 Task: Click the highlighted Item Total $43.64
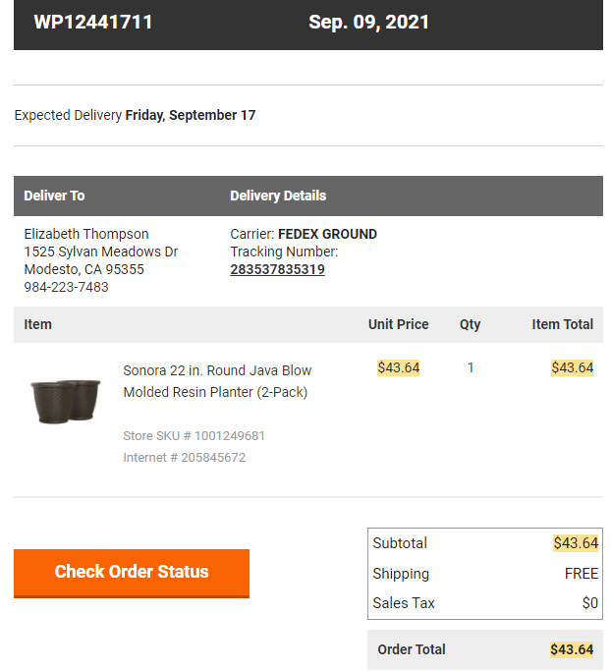[572, 367]
